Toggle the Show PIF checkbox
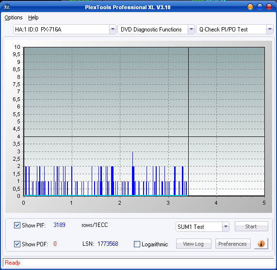Screen dimensions: 277x270 tap(17, 225)
